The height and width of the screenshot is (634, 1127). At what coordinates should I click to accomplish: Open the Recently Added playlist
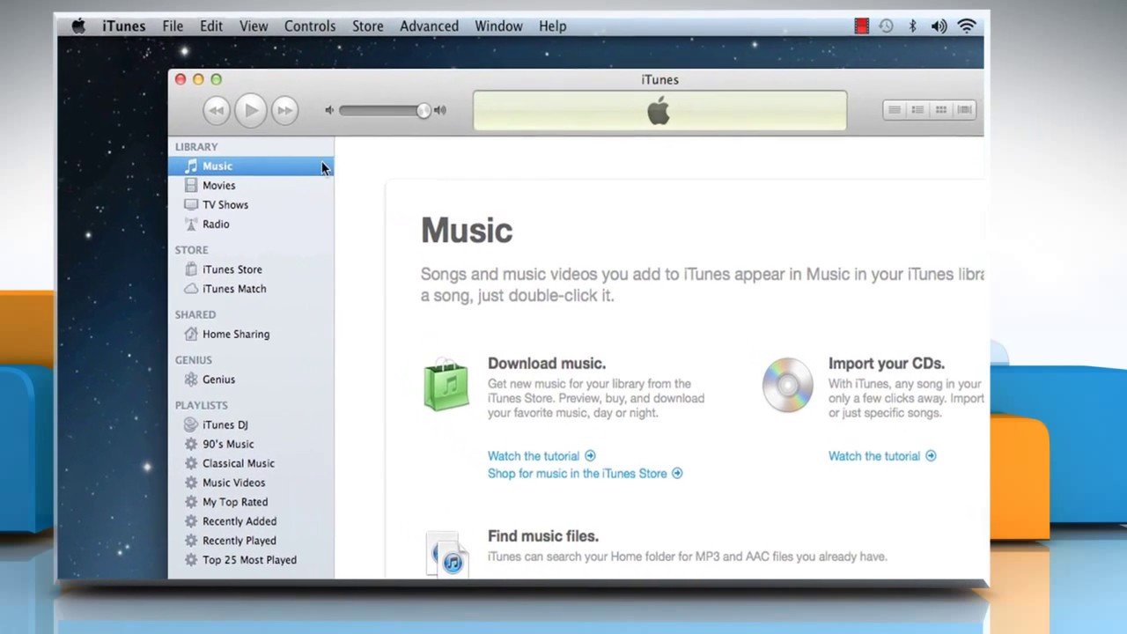pos(251,521)
